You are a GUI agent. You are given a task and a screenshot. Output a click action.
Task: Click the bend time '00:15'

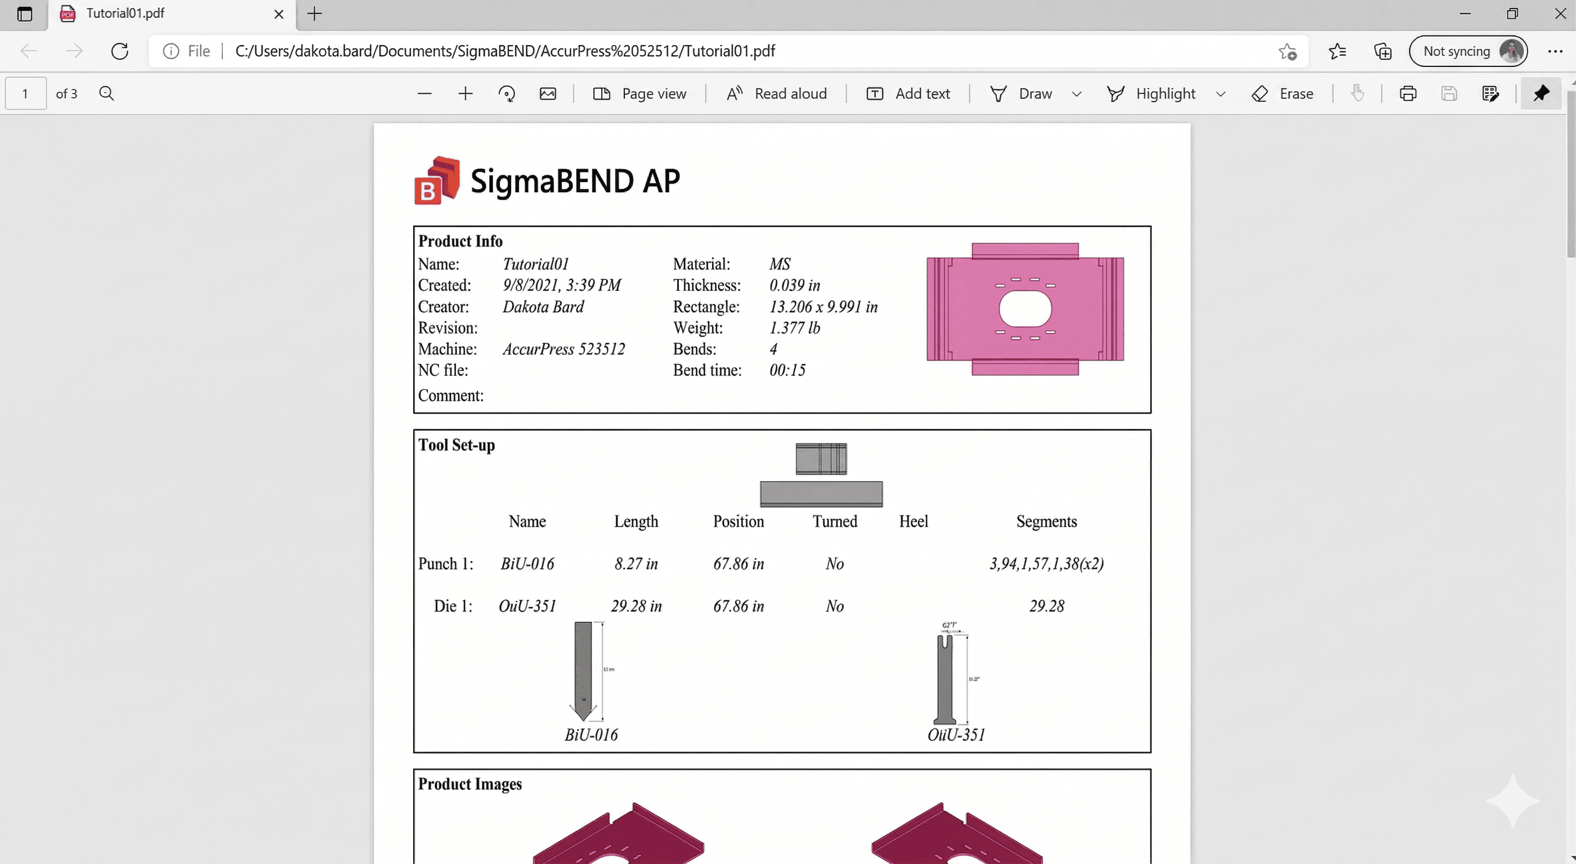point(787,371)
